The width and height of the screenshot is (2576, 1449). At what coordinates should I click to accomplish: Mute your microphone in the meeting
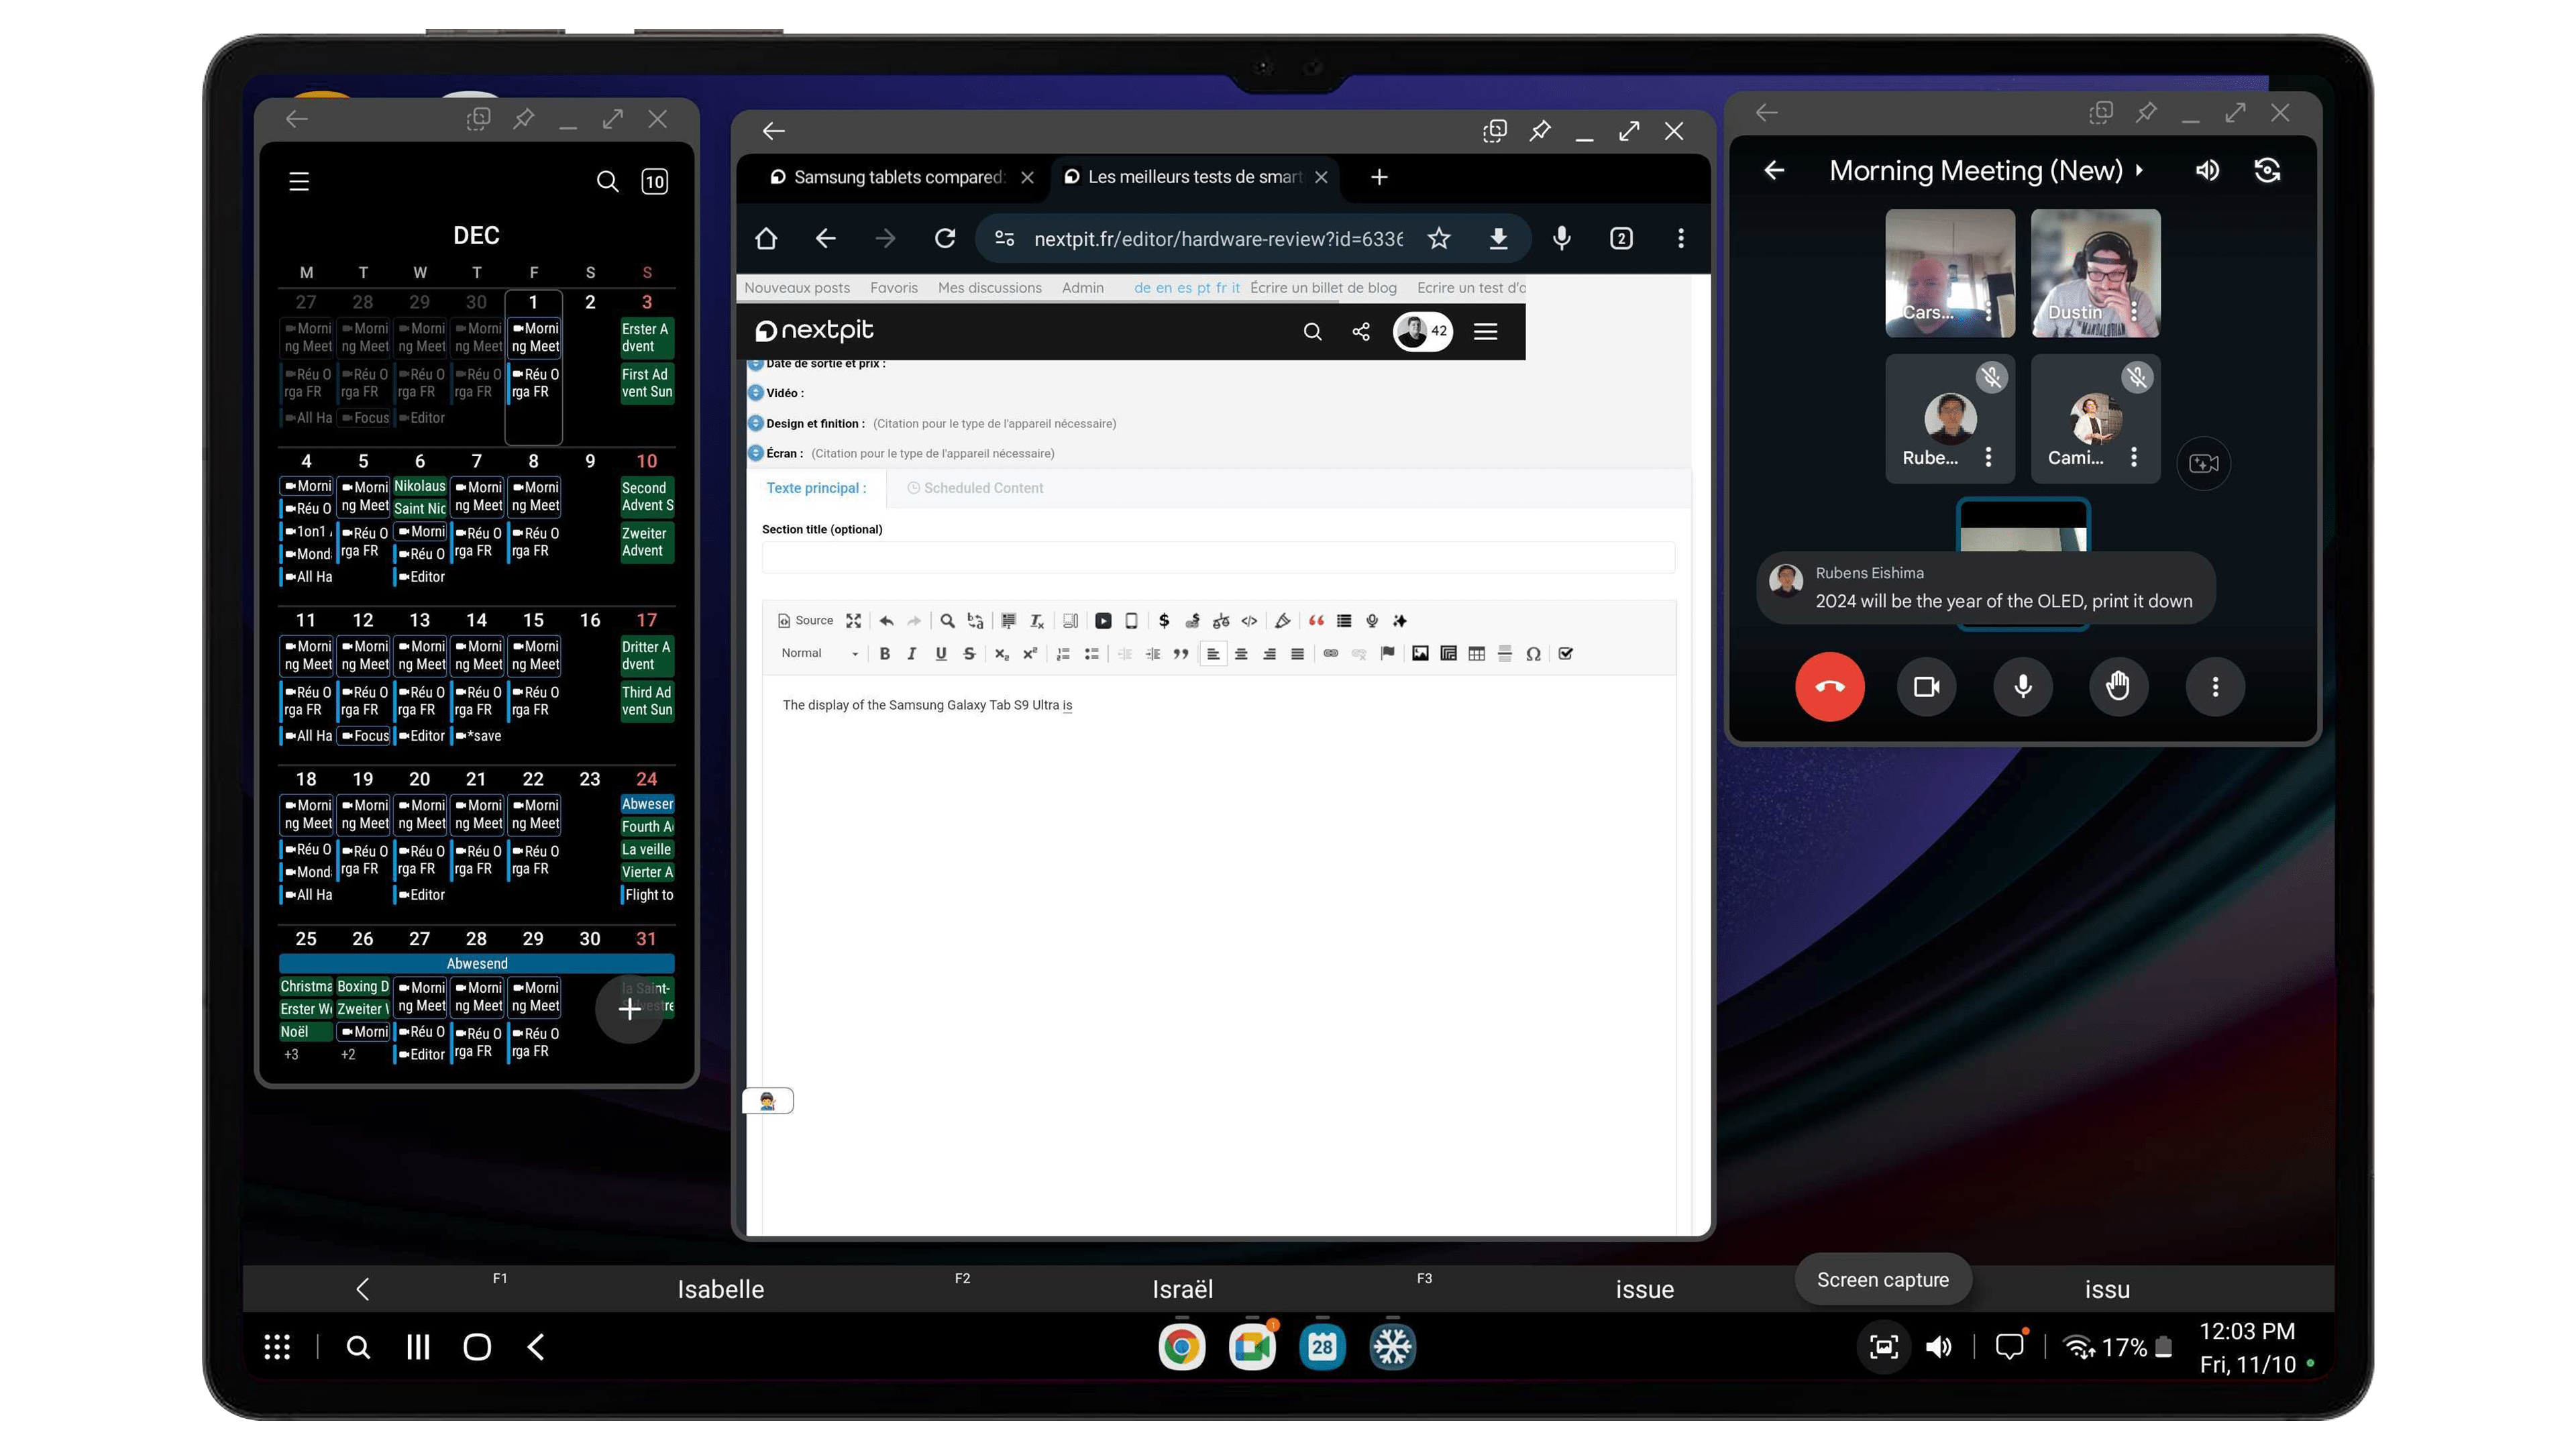[x=2023, y=687]
